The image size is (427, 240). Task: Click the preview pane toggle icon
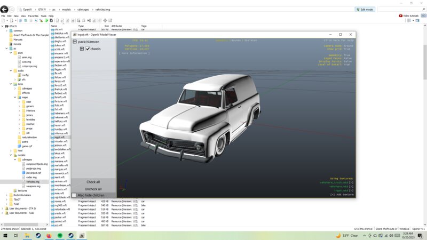(416, 21)
